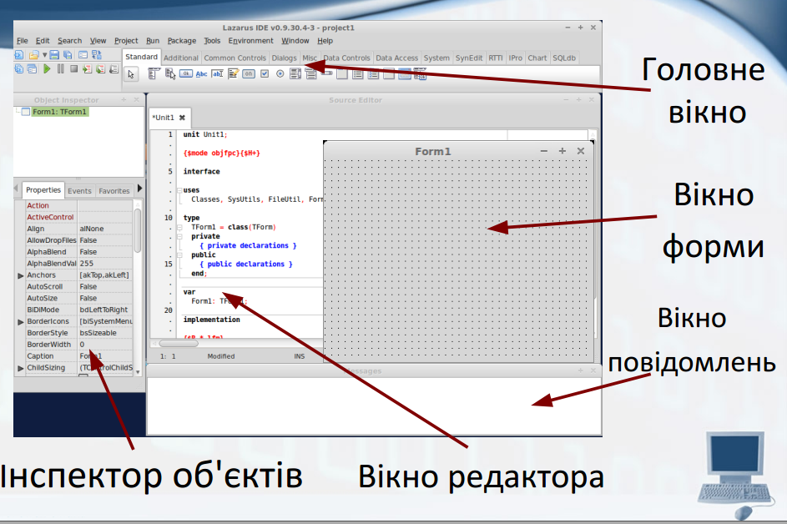The width and height of the screenshot is (787, 524).
Task: Click the Step Over debug icon
Action: pyautogui.click(x=100, y=68)
